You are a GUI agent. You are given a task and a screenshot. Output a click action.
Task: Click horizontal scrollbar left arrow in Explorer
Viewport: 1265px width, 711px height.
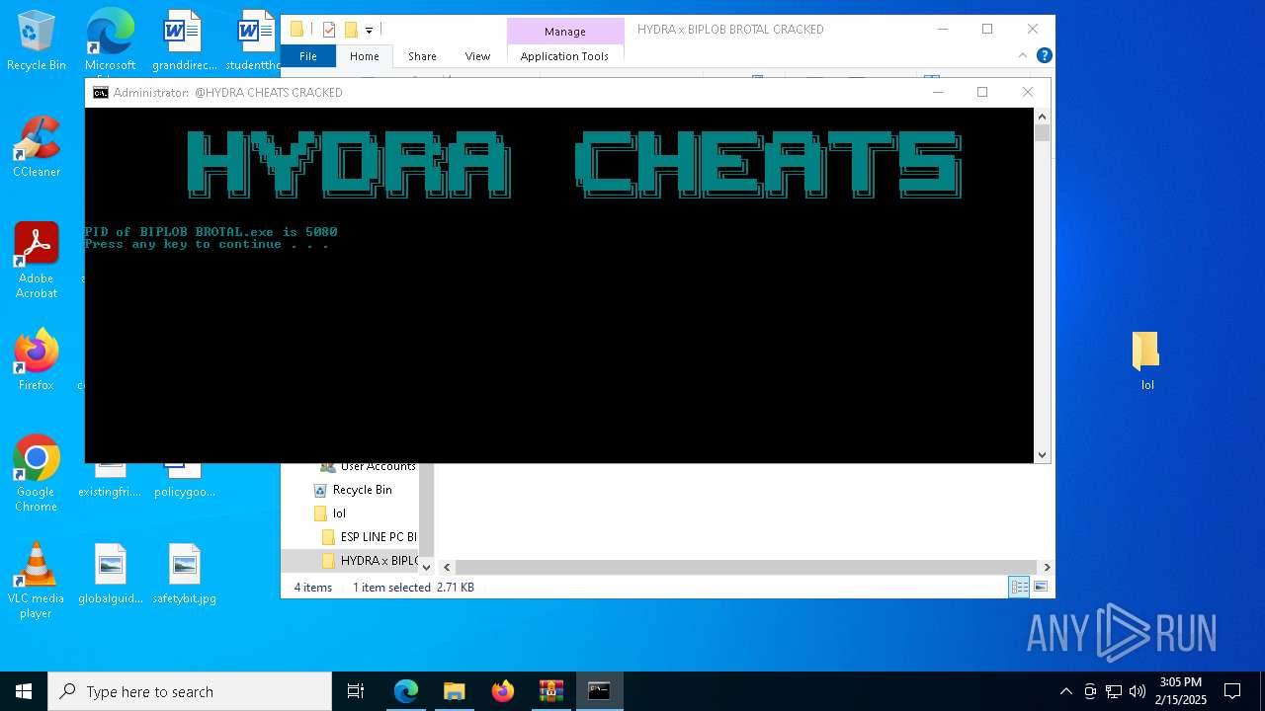[447, 568]
